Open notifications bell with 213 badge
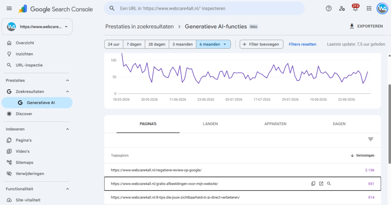Screen dimensions: 391x205 click(x=355, y=8)
